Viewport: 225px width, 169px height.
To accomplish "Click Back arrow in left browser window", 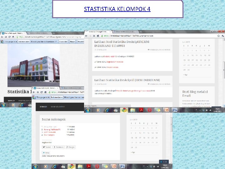I will tap(2, 37).
